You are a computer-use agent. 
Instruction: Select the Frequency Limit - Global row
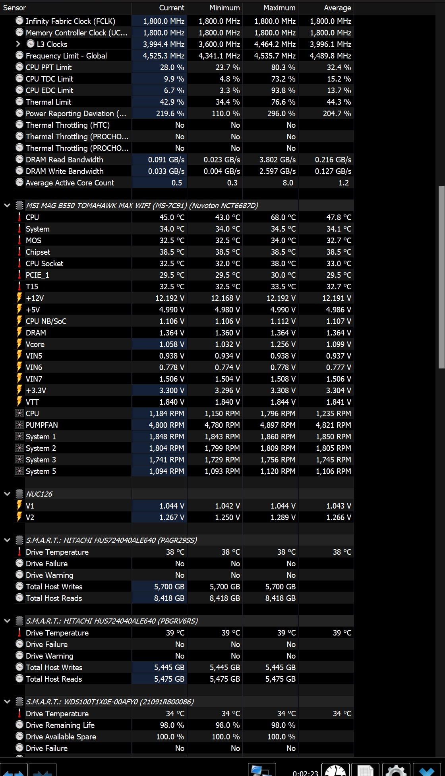(x=177, y=56)
